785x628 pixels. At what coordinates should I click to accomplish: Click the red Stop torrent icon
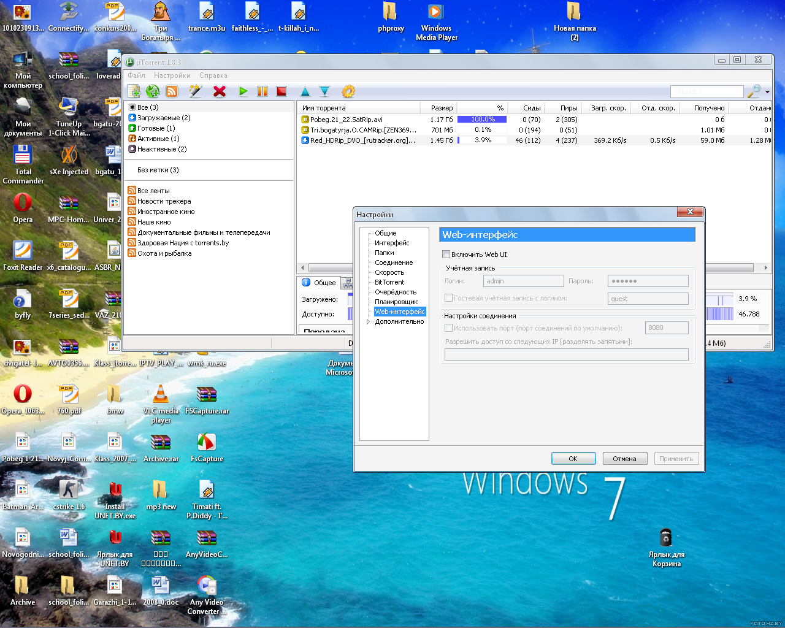pos(281,91)
